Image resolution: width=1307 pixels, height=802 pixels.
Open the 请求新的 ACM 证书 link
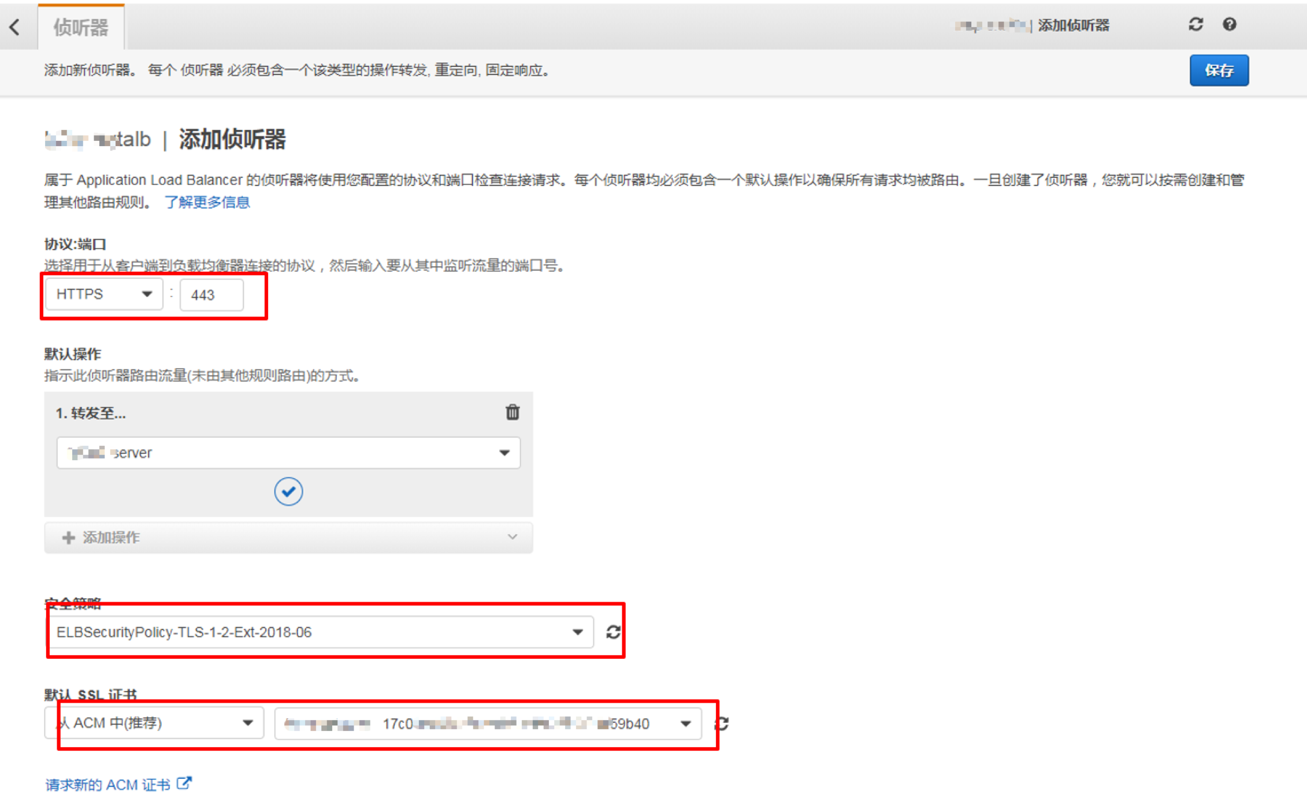(108, 785)
